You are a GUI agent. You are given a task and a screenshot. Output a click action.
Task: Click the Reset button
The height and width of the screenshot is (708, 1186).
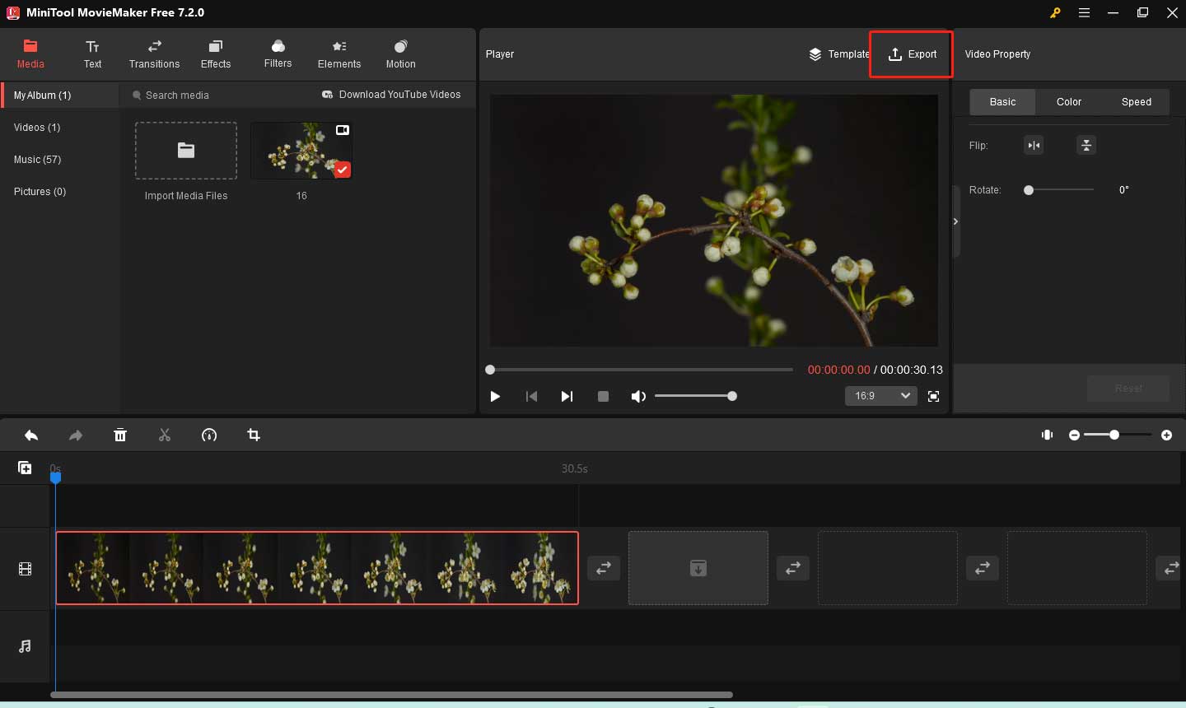[1128, 389]
